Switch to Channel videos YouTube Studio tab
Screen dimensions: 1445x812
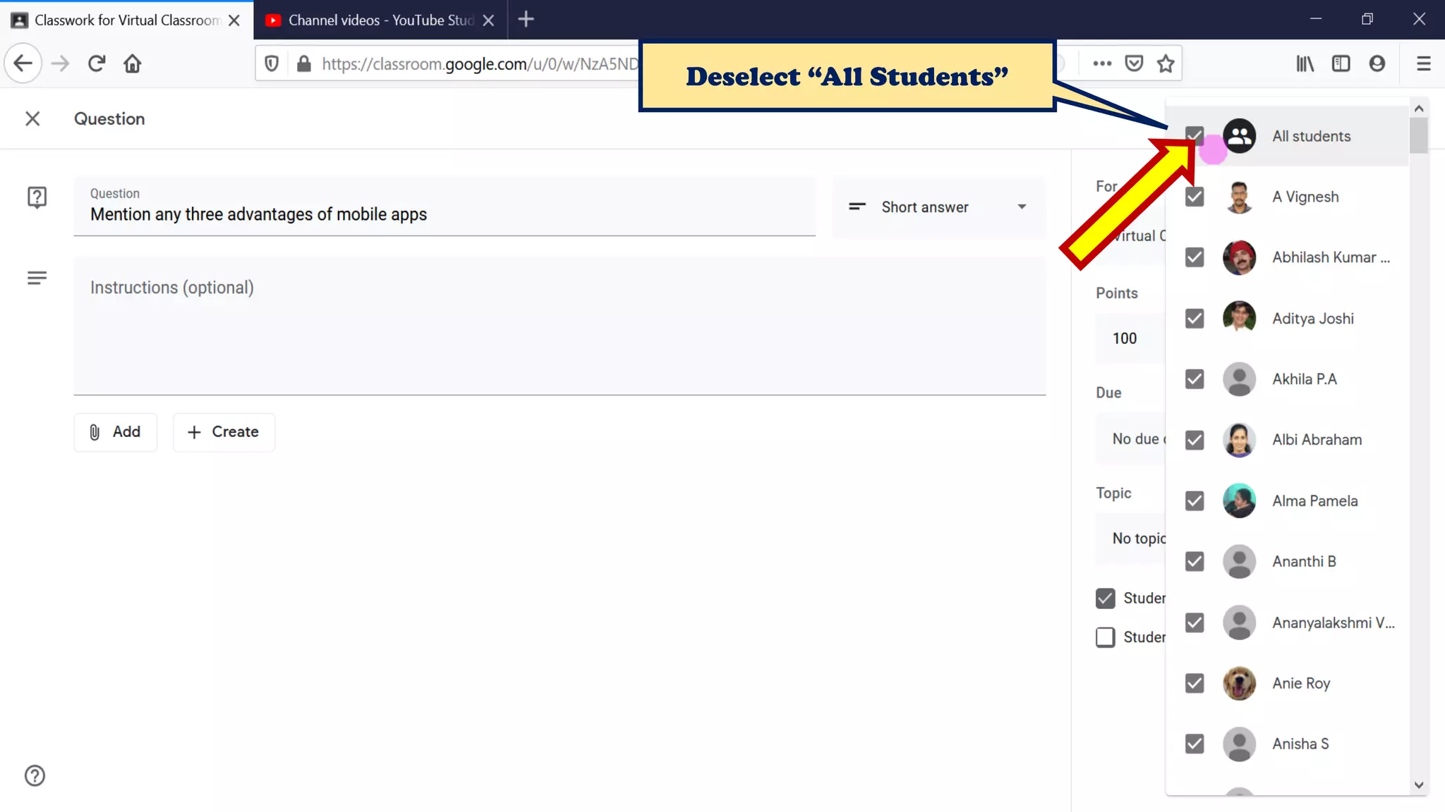(x=380, y=20)
